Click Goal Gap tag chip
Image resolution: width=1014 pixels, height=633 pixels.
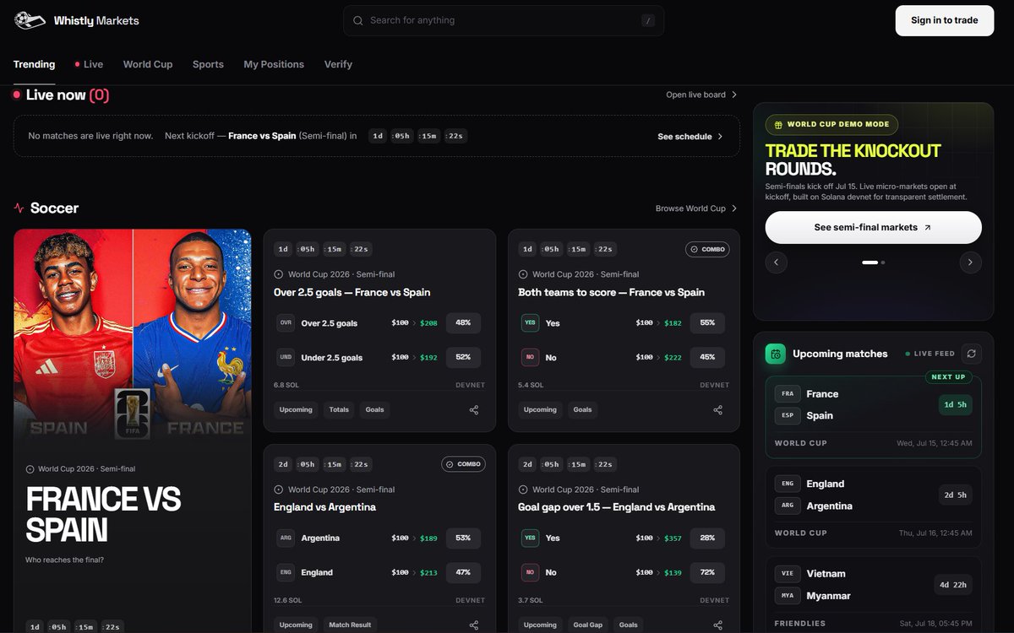[x=588, y=625]
